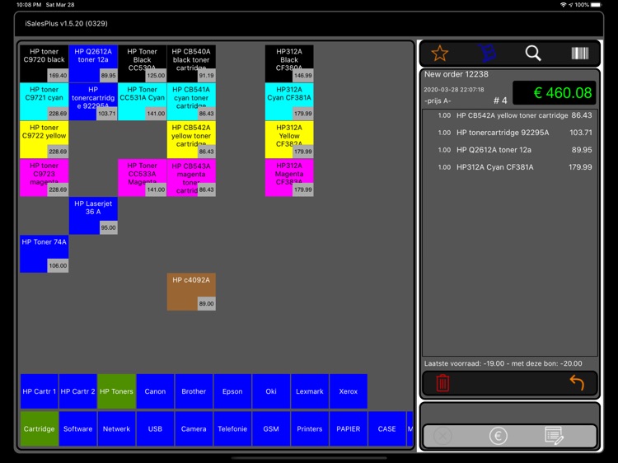
Task: Tap the New order 12238 header
Action: click(x=456, y=74)
